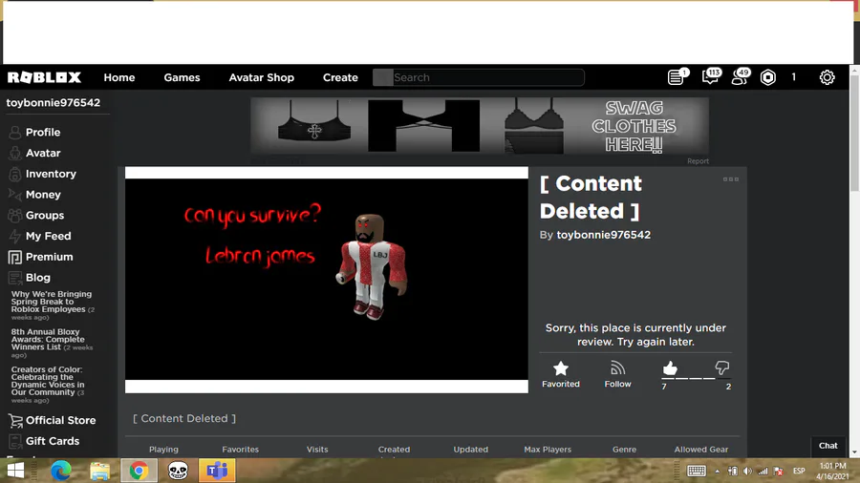
Task: Open the Gift Cards link
Action: [x=53, y=441]
